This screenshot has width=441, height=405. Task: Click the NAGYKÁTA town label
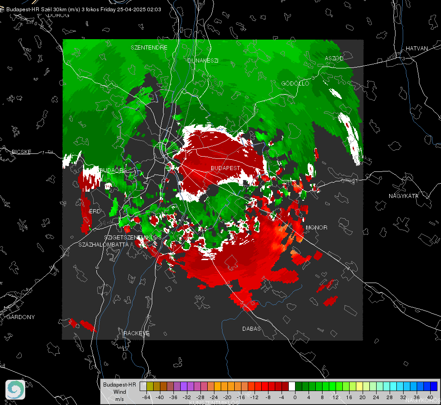point(404,196)
